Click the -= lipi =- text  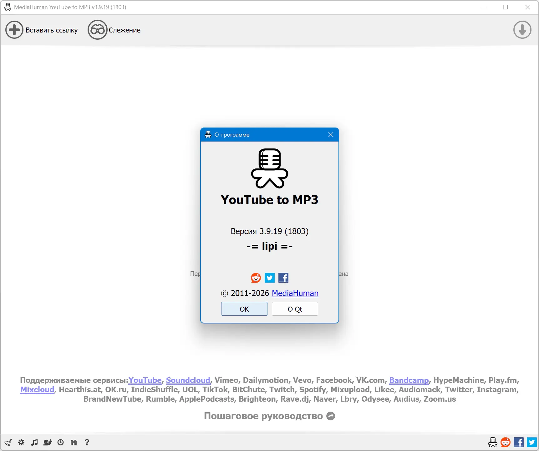(270, 246)
